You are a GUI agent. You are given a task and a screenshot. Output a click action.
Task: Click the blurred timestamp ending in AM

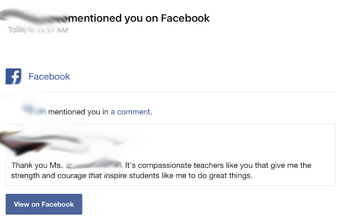coord(38,30)
